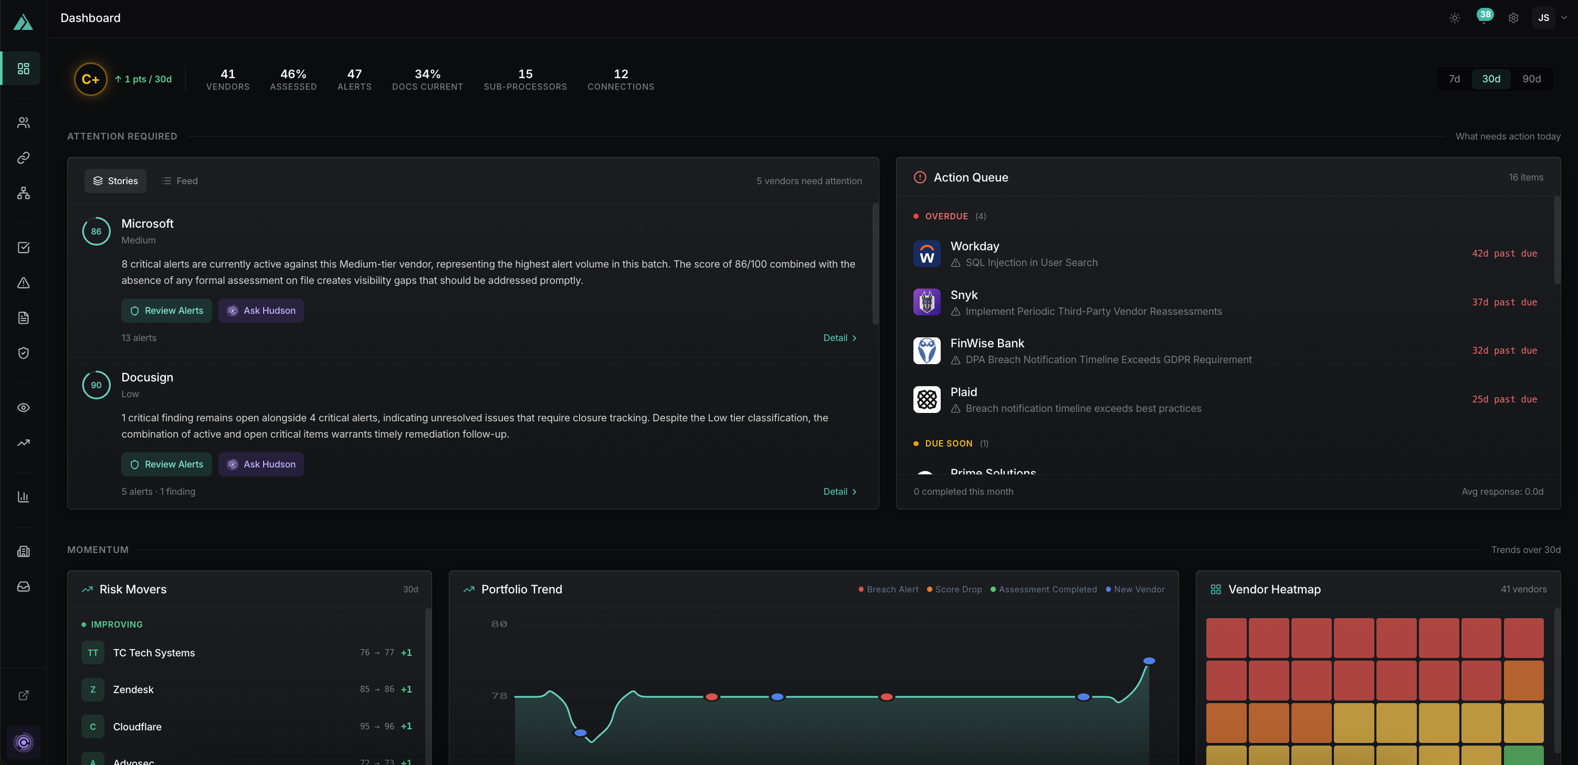
Task: Open the document sidebar icon
Action: click(23, 318)
